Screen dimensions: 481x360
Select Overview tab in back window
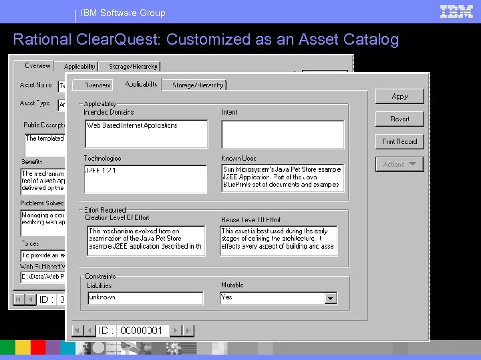[x=34, y=66]
